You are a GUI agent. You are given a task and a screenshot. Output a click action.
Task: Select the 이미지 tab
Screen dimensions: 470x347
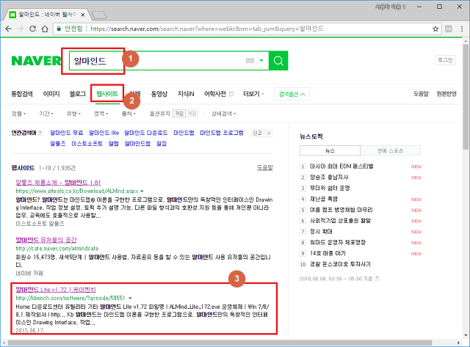51,94
